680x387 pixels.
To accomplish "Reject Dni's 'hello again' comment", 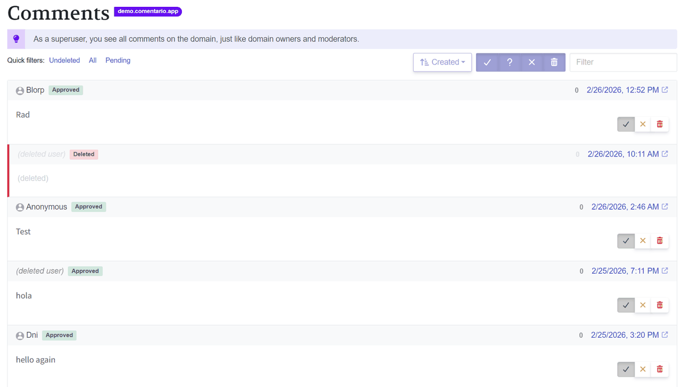I will click(643, 369).
